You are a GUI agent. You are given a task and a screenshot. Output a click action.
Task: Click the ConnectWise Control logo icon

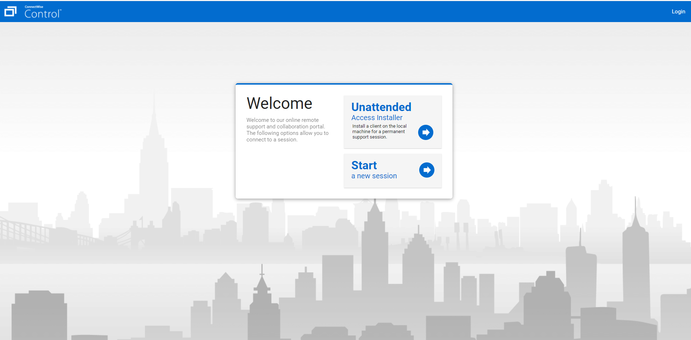[10, 12]
